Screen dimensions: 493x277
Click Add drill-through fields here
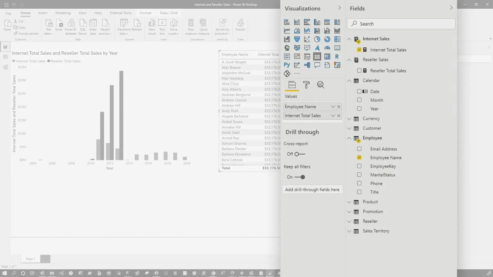[312, 190]
